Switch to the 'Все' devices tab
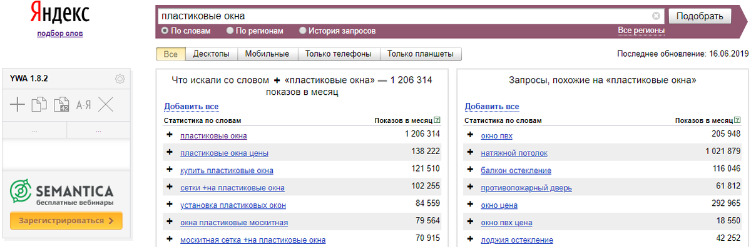Screen dimensions: 751x247 point(171,54)
